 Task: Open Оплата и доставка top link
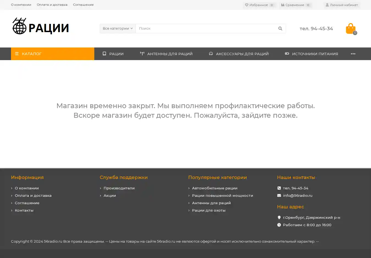coord(52,5)
